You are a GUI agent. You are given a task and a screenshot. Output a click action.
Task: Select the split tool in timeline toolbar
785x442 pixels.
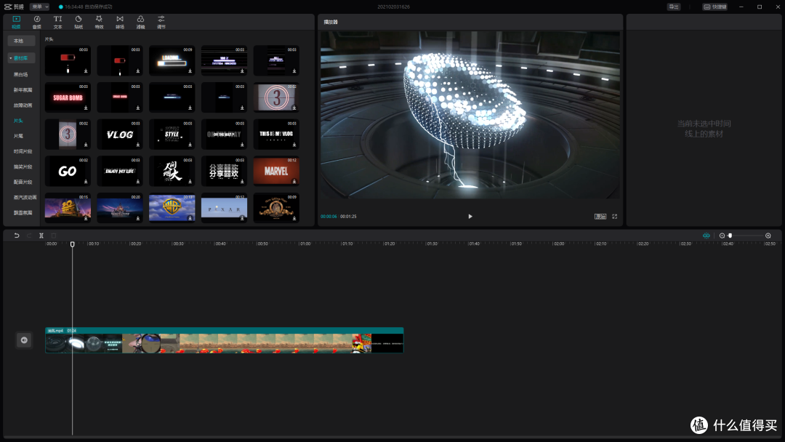[x=41, y=236]
